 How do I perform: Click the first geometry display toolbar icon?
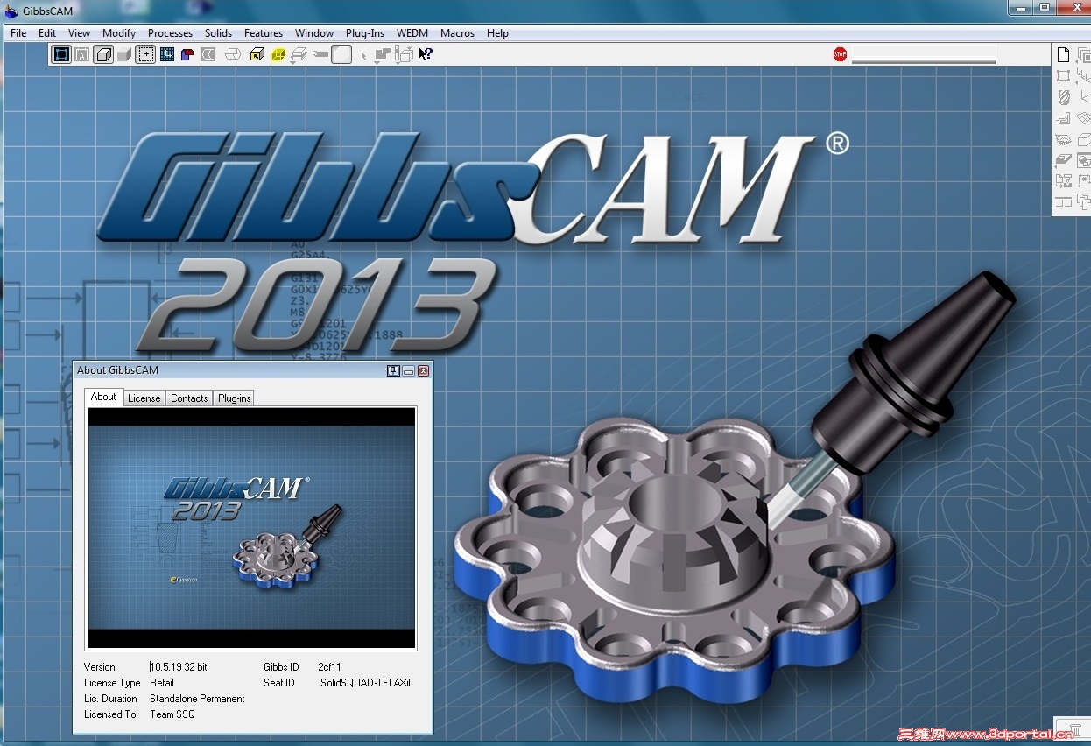pyautogui.click(x=60, y=54)
